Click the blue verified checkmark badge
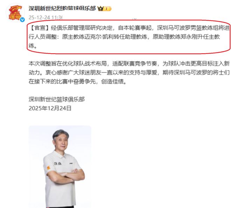 tap(22, 20)
